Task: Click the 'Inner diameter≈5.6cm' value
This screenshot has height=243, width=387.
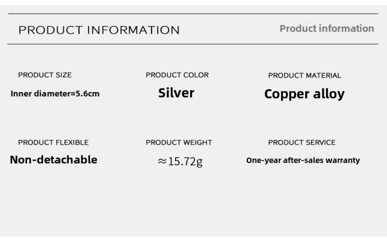Action: pyautogui.click(x=55, y=94)
